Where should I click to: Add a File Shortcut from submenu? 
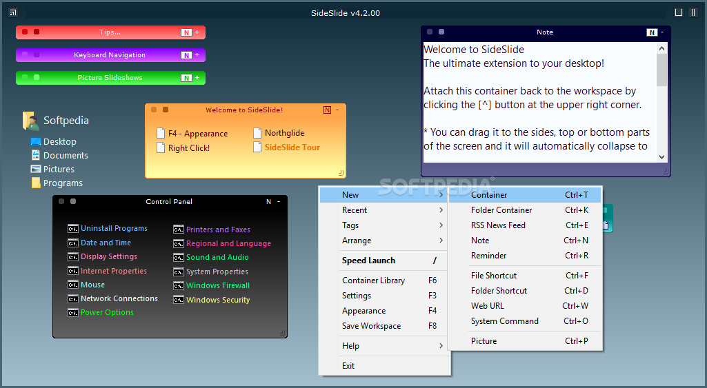click(x=525, y=276)
